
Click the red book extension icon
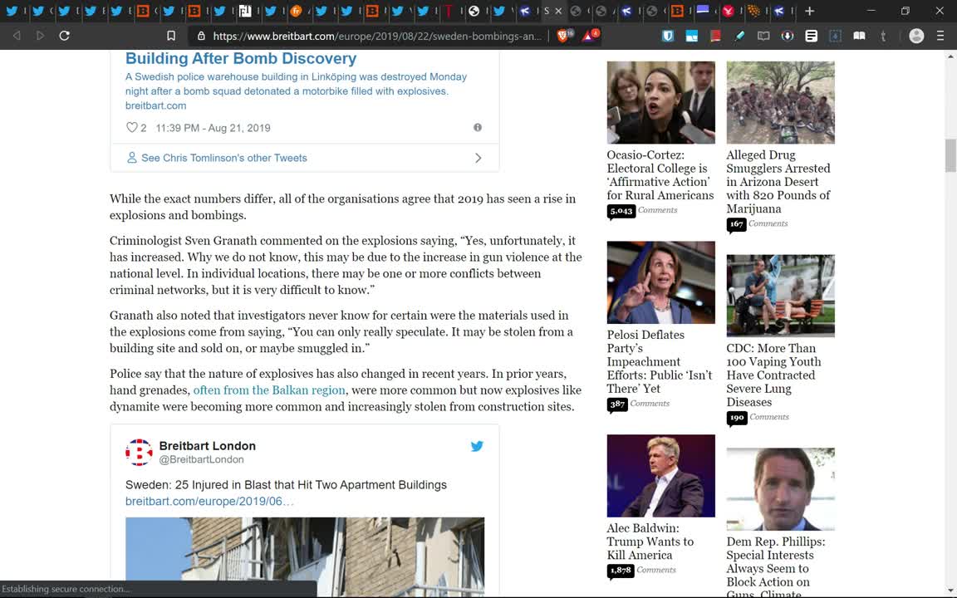coord(715,36)
